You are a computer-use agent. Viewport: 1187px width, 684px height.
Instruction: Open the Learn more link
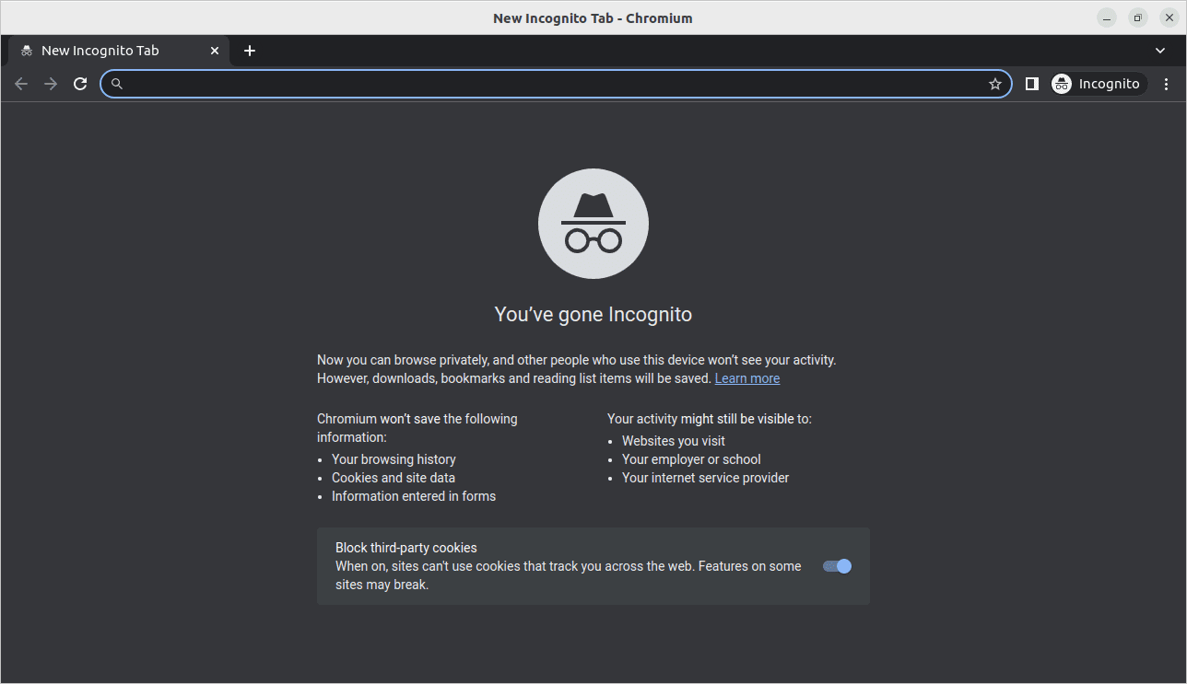(746, 377)
